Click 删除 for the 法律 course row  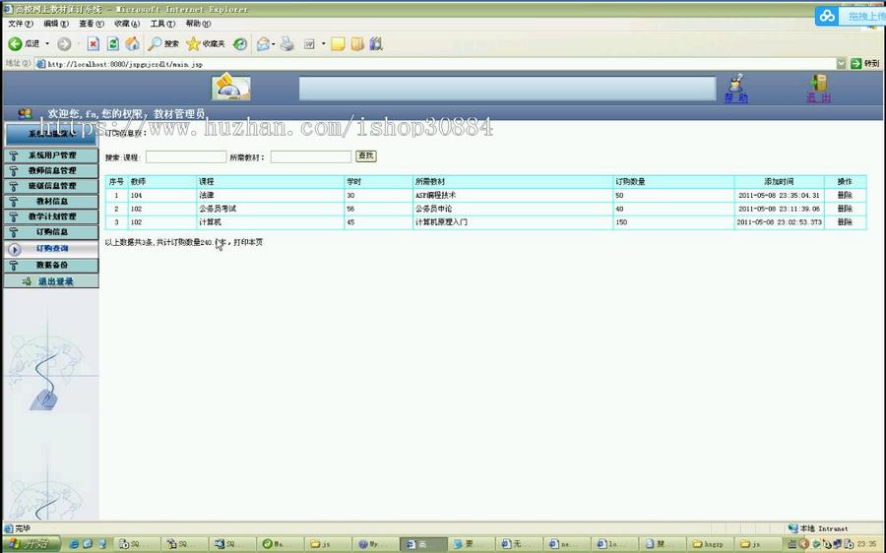[845, 195]
